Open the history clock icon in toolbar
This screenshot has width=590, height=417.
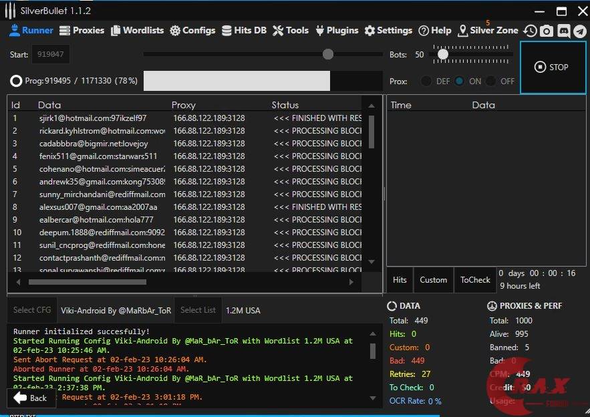(x=530, y=31)
